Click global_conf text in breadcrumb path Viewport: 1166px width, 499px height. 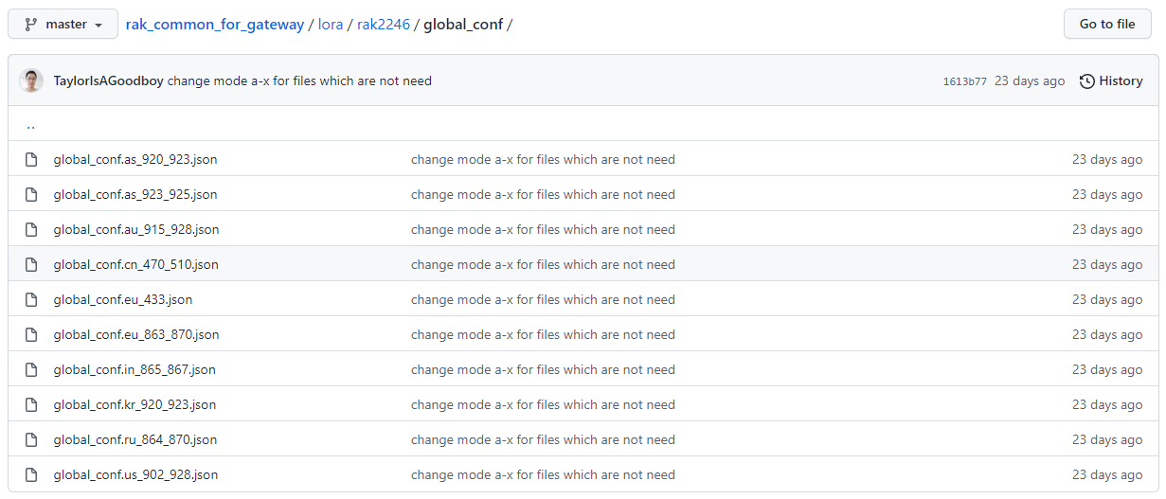463,24
